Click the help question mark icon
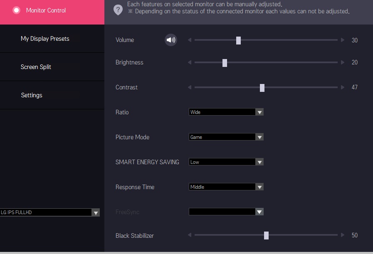The image size is (373, 254). pos(118,10)
